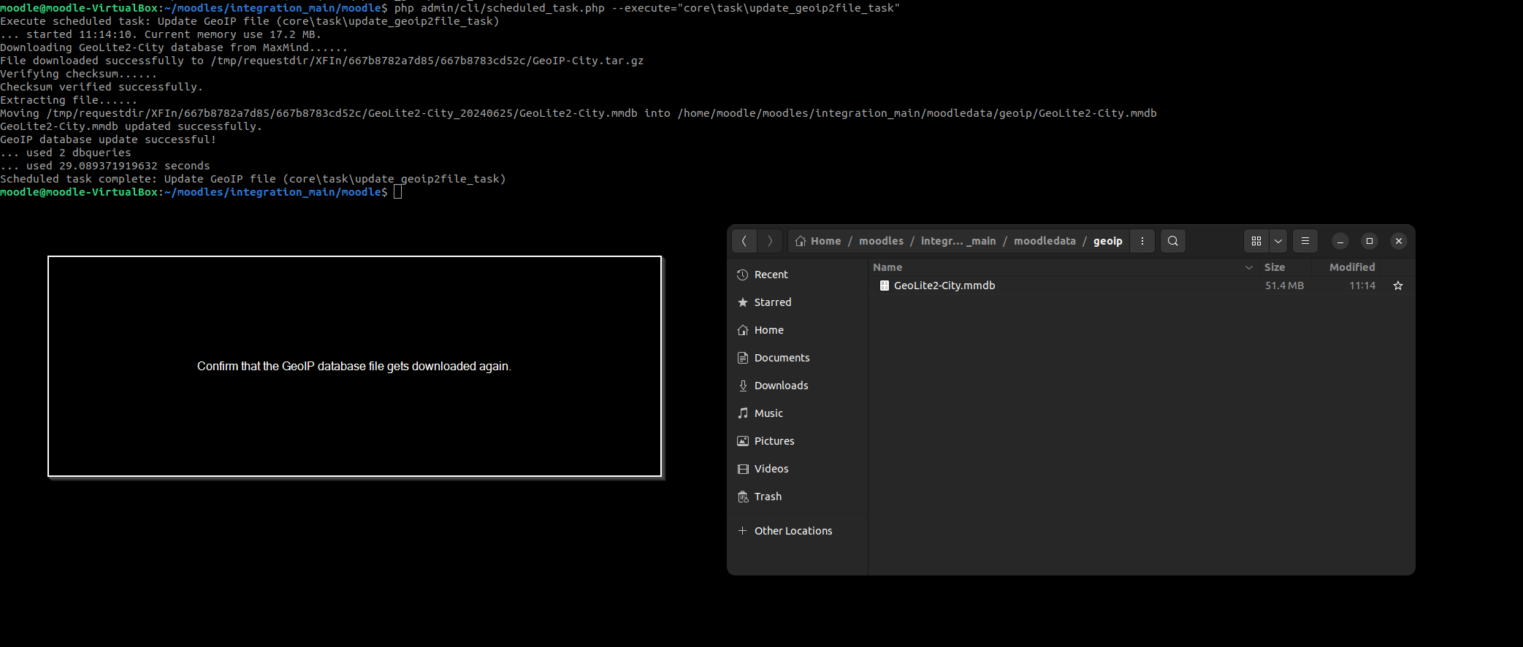Close the file manager window

(1399, 241)
